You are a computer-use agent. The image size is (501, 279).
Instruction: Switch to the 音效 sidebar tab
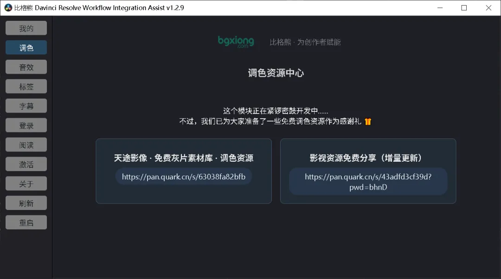point(26,67)
